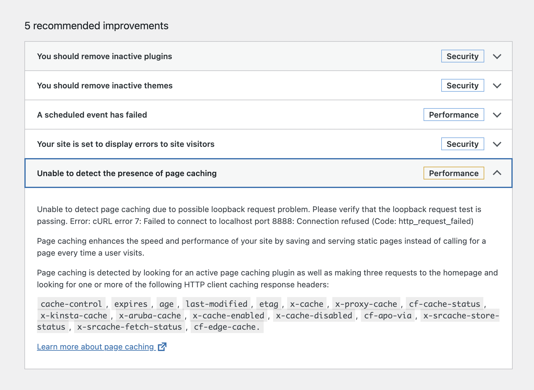Click Security badge on display errors row
Image resolution: width=534 pixels, height=390 pixels.
(x=462, y=144)
